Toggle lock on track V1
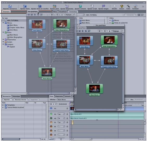The width and height of the screenshot is (147, 141). [x=67, y=108]
